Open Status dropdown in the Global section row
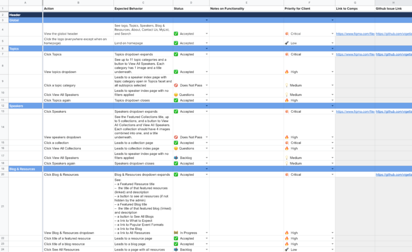The image size is (412, 252). coord(207,20)
